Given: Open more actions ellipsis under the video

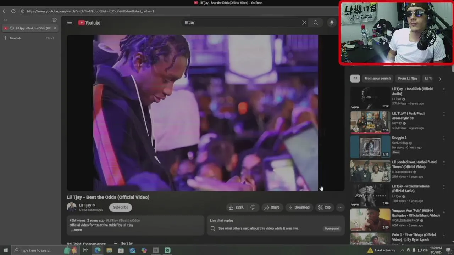Looking at the screenshot, I should tap(340, 208).
